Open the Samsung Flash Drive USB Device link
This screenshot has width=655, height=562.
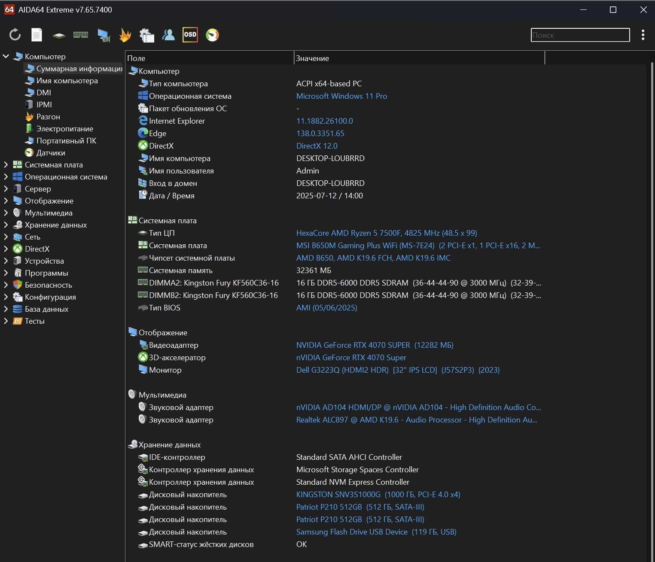pyautogui.click(x=376, y=532)
